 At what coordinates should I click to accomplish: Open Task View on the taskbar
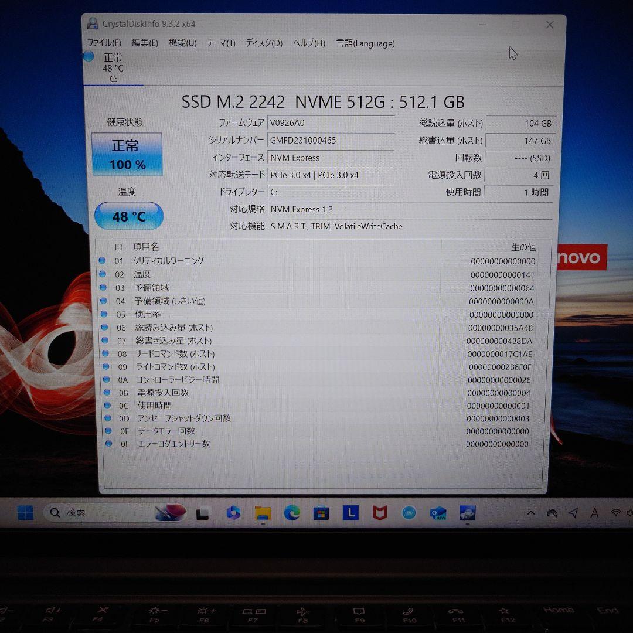[x=203, y=513]
